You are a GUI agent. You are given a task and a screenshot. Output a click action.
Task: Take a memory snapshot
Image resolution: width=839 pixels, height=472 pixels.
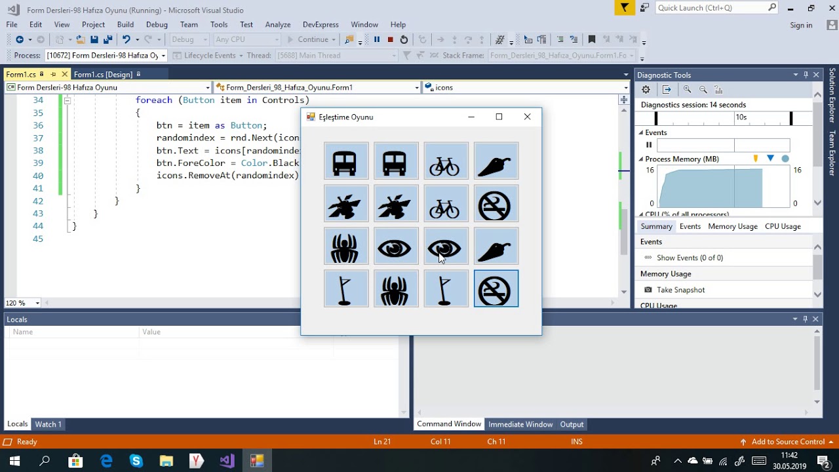674,290
